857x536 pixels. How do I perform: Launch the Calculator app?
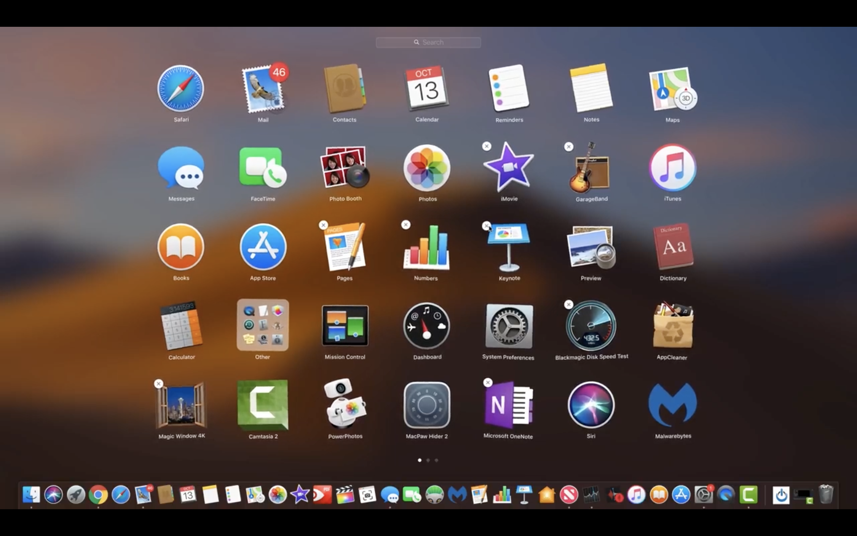pos(181,326)
